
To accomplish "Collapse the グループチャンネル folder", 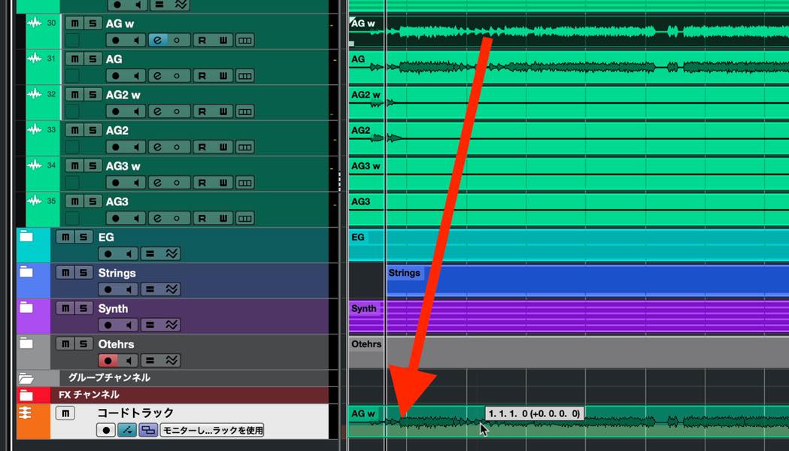I will tap(26, 378).
